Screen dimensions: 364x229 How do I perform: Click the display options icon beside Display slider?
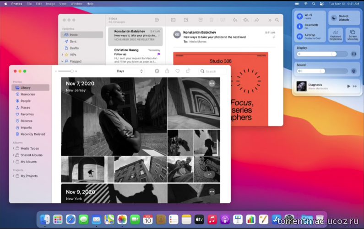pos(353,54)
